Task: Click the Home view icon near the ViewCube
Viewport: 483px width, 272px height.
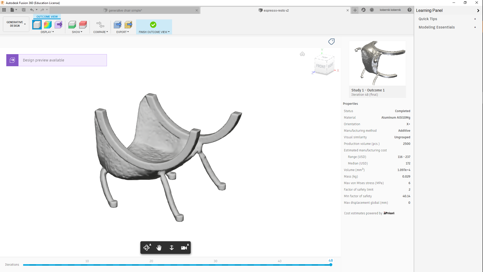Action: [x=302, y=54]
